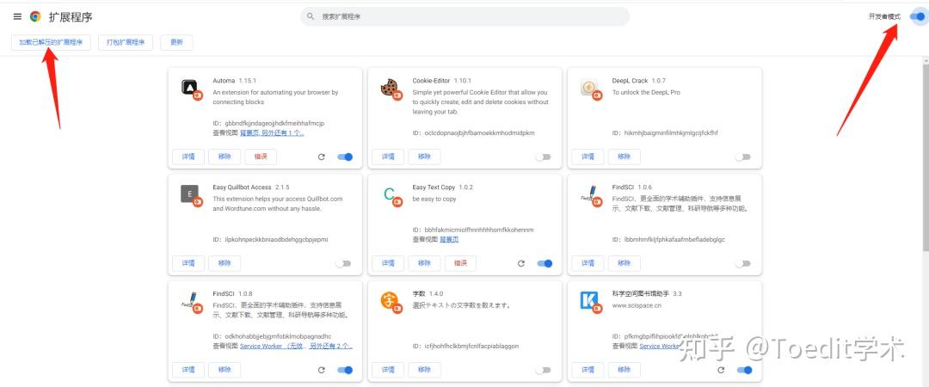Open 科学空间图书馆助手 Service Worker link

click(x=660, y=346)
